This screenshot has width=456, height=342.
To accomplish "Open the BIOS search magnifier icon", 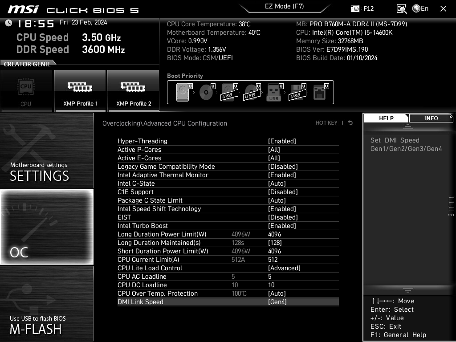I will [402, 9].
